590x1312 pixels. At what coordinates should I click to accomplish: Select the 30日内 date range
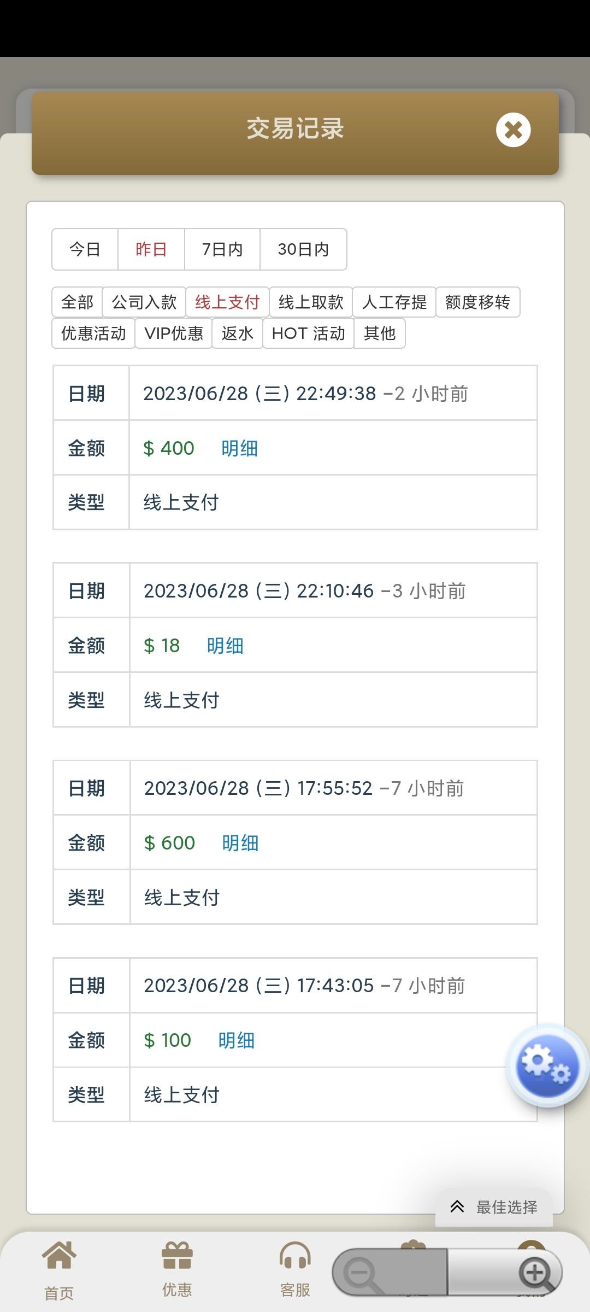[x=303, y=249]
